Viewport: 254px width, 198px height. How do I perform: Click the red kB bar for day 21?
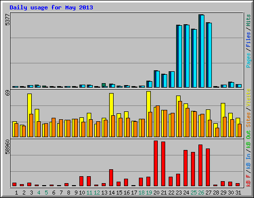tap(163, 164)
